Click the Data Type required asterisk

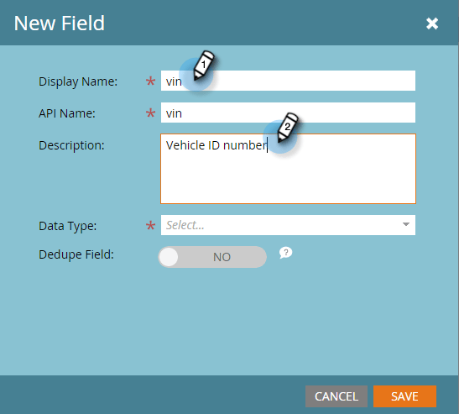click(x=150, y=226)
